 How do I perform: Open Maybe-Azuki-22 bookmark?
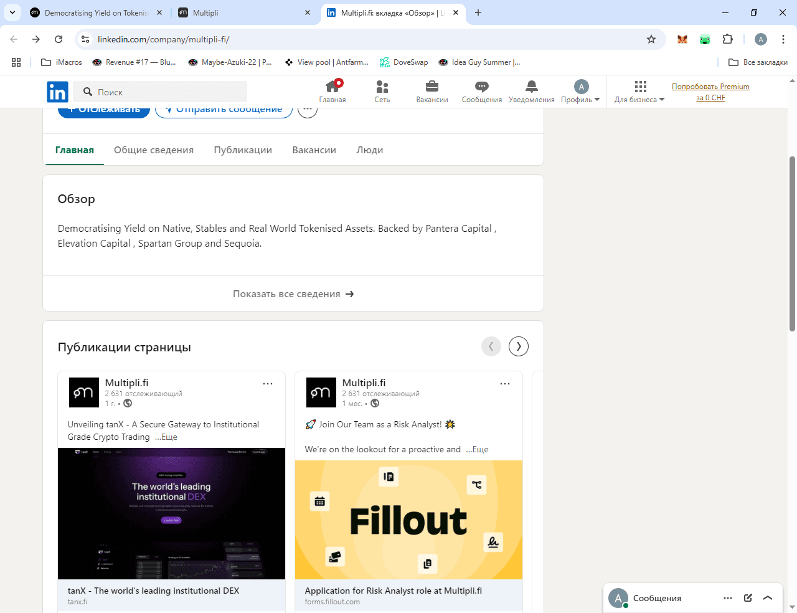(230, 62)
